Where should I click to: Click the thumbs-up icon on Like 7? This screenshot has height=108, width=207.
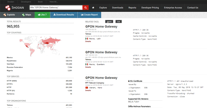39,15
